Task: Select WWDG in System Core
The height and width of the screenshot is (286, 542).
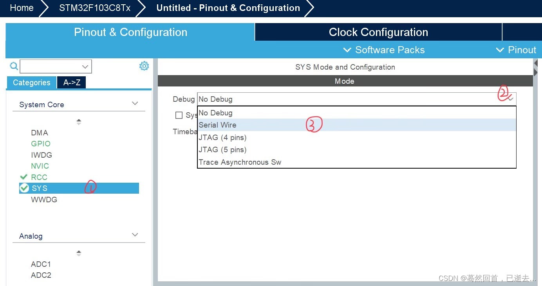Action: (x=44, y=200)
